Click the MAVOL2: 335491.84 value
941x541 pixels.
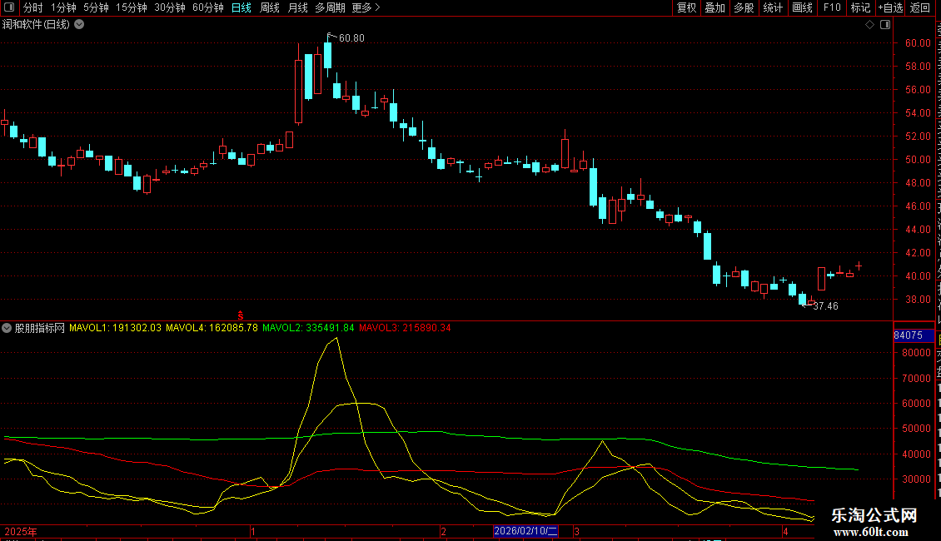[x=308, y=328]
